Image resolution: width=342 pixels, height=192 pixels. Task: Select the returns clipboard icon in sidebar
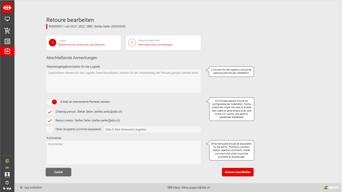[7, 51]
